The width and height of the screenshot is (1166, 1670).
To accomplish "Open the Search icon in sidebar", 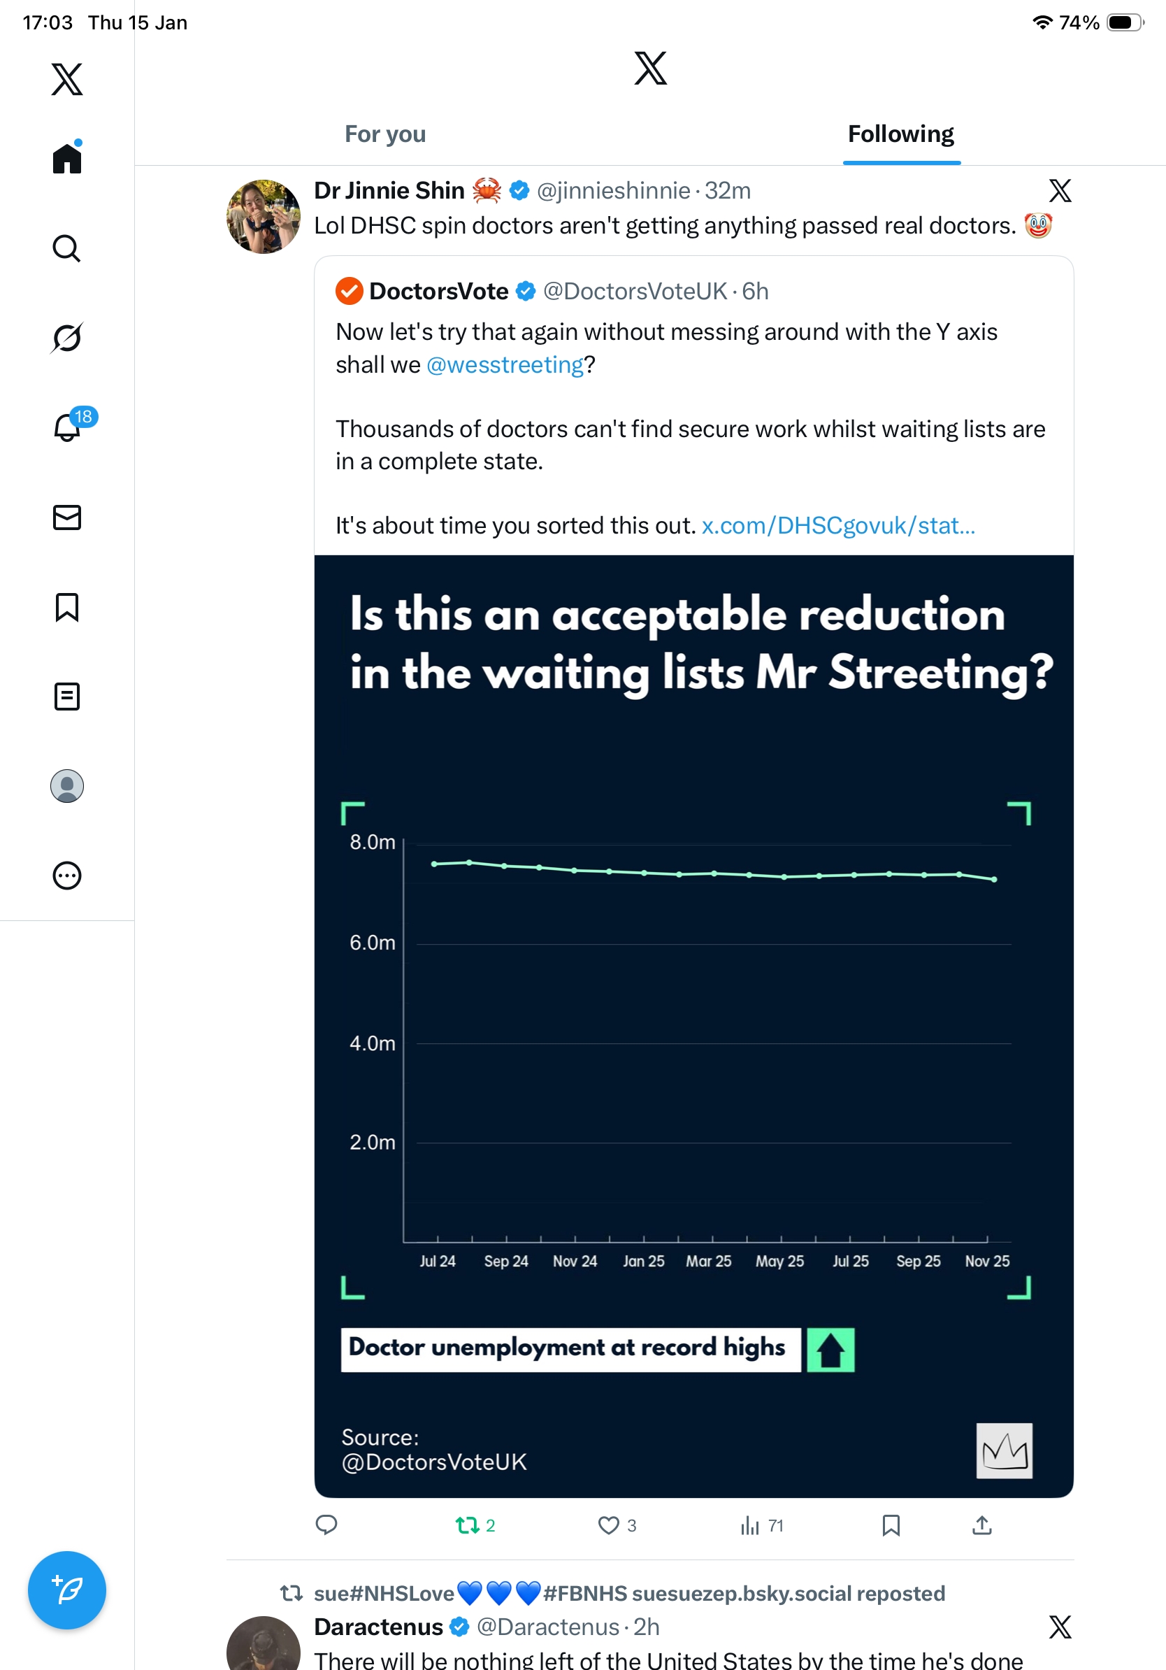I will pos(66,249).
